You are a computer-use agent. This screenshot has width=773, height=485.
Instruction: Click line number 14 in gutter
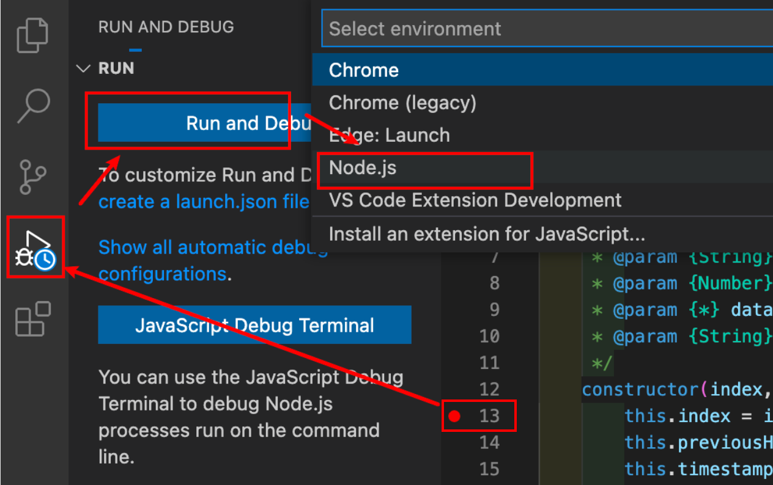[x=489, y=443]
